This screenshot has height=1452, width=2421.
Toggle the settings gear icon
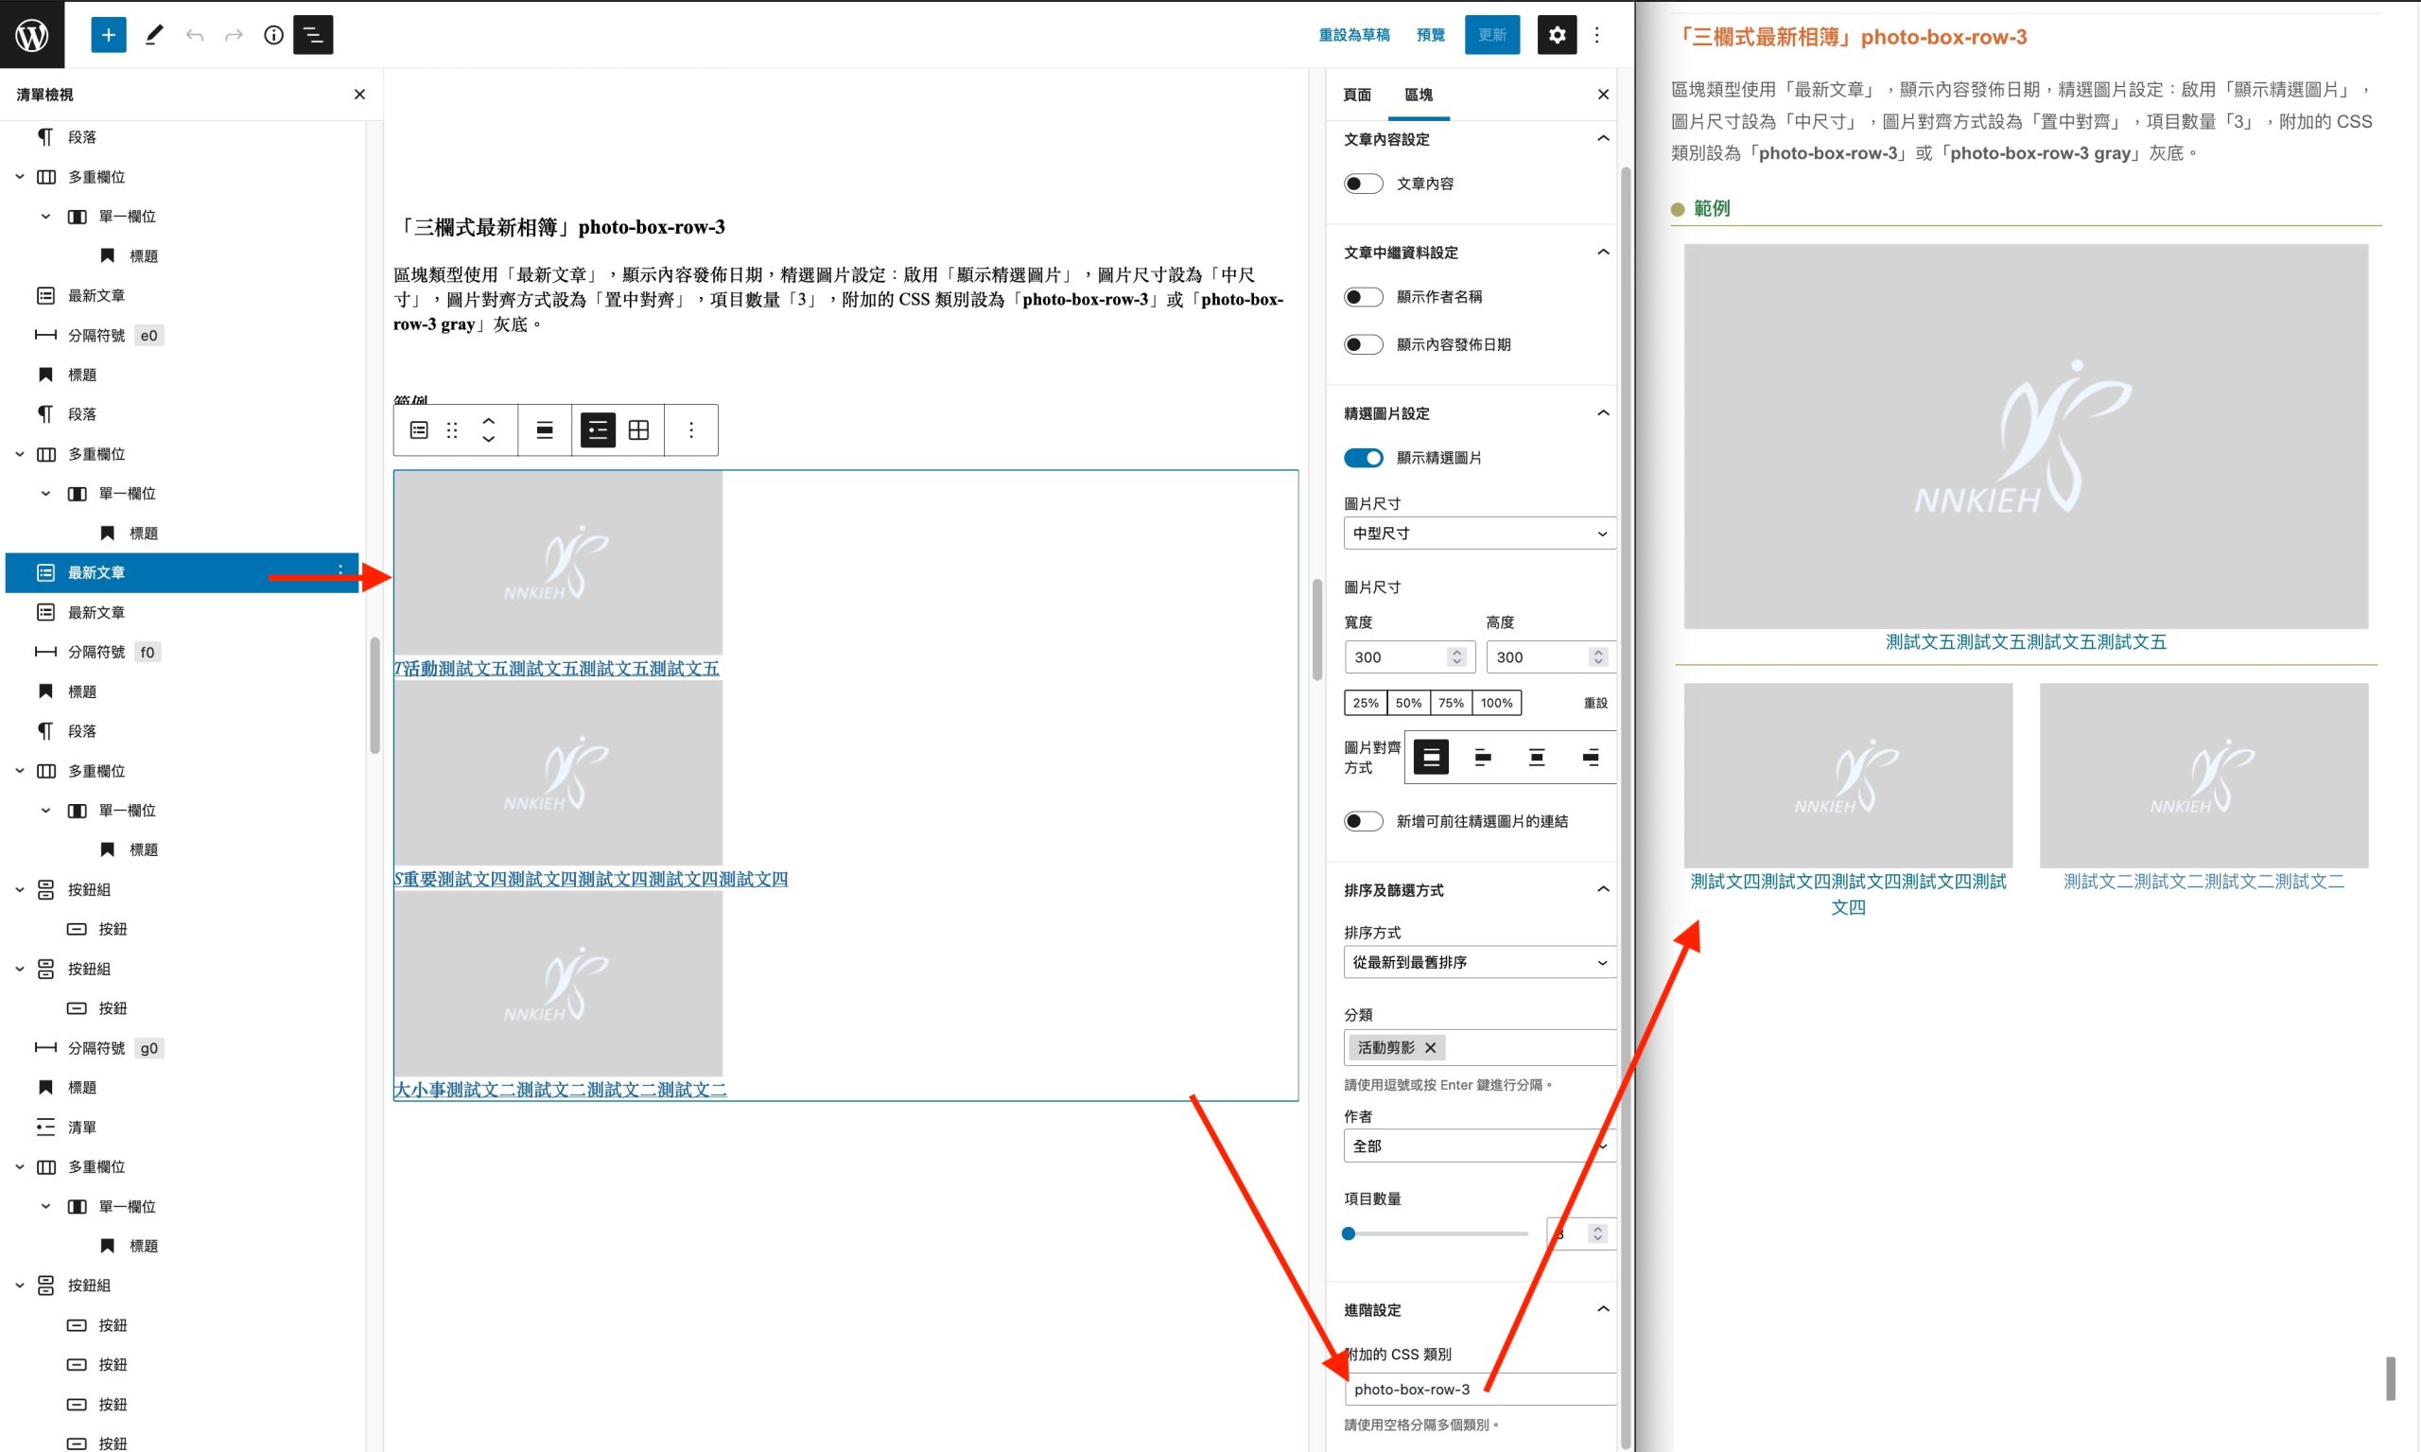[1558, 34]
